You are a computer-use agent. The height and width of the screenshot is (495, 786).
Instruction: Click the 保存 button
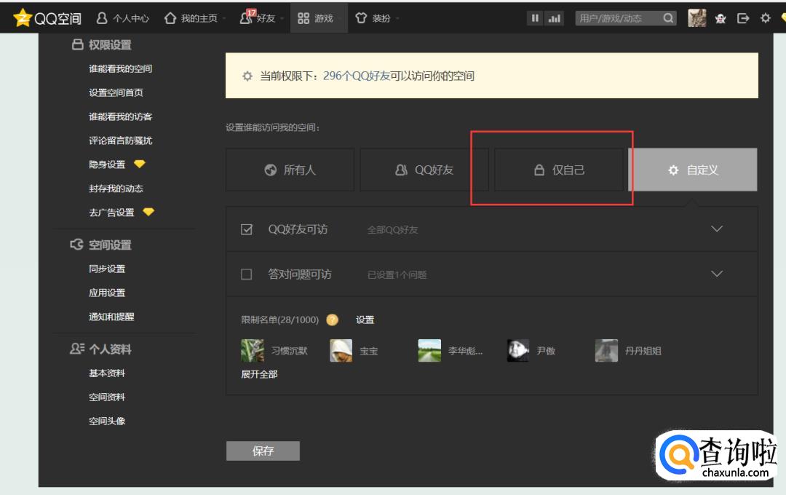pyautogui.click(x=263, y=451)
